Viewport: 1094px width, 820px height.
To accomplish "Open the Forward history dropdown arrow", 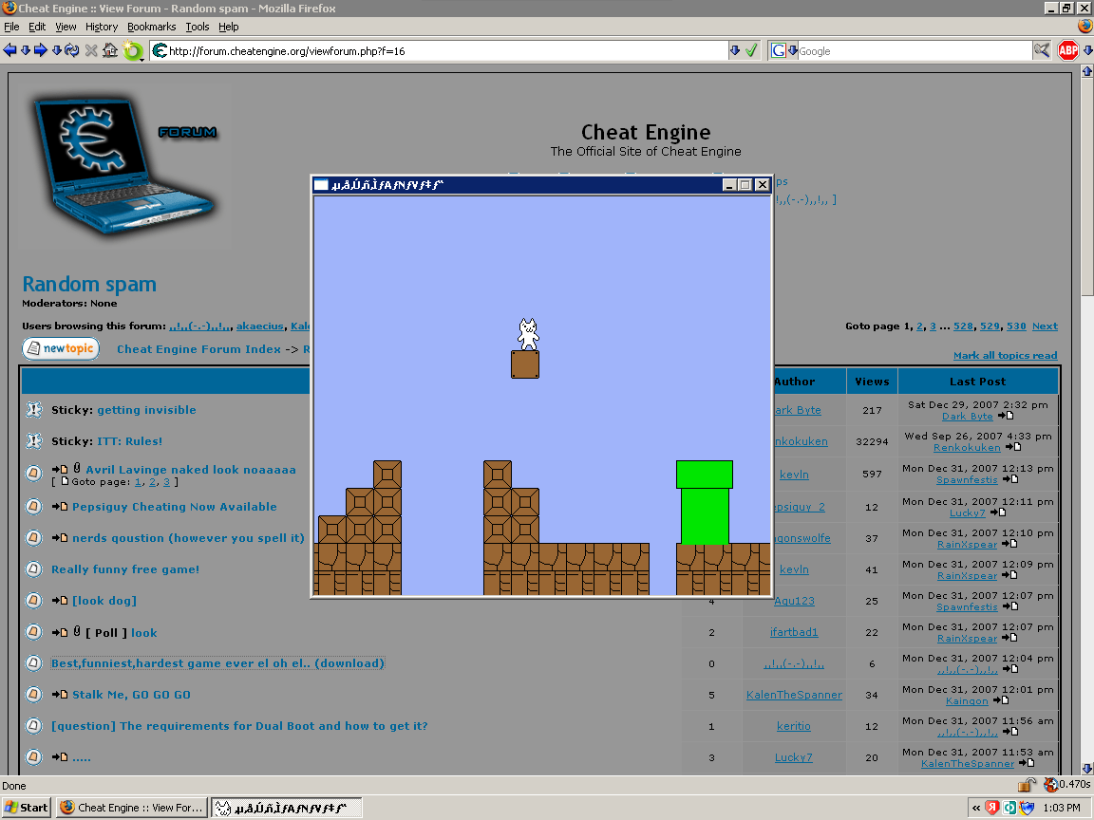I will click(57, 50).
